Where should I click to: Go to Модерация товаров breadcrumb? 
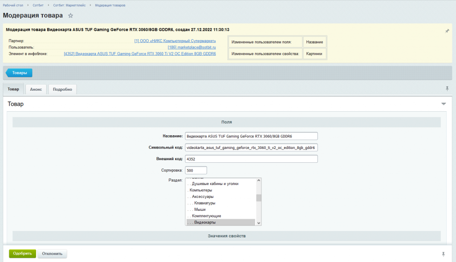[x=110, y=5]
